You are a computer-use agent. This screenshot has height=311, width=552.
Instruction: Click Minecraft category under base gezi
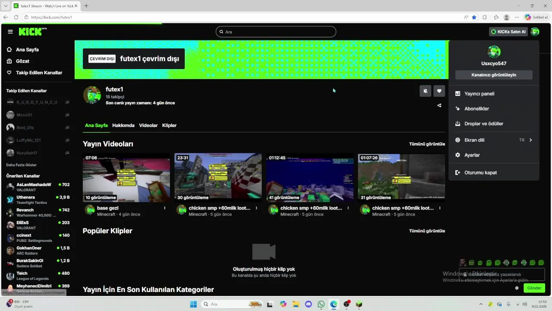(x=107, y=214)
